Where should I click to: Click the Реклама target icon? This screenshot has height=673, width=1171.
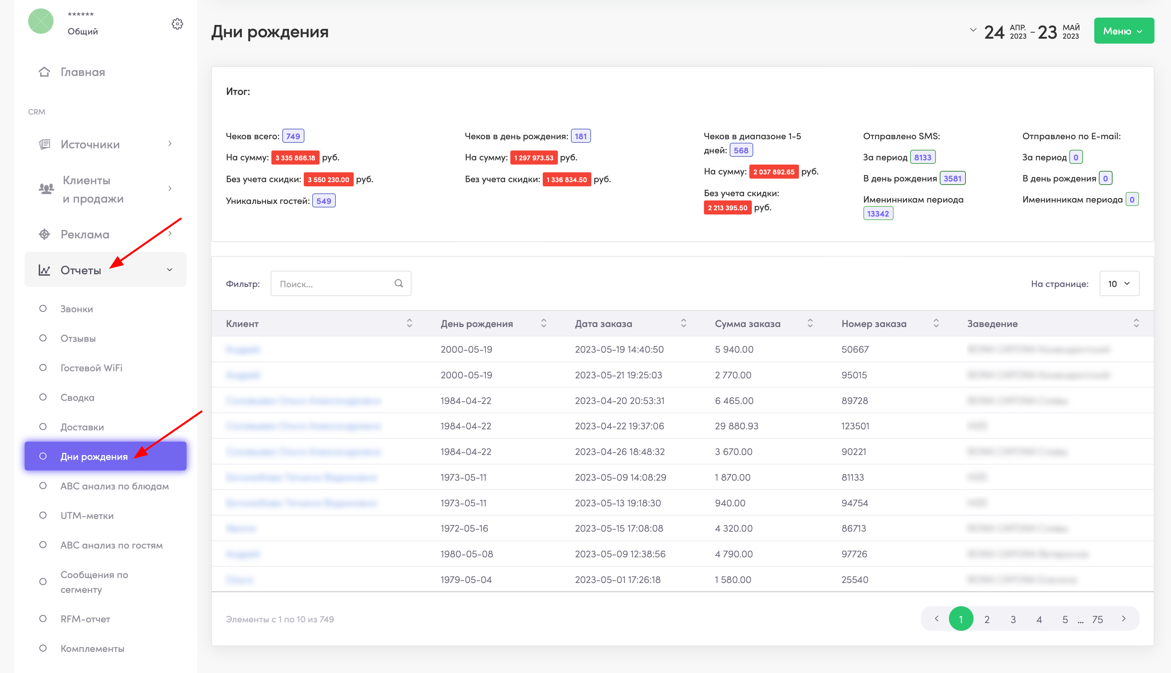pyautogui.click(x=44, y=234)
